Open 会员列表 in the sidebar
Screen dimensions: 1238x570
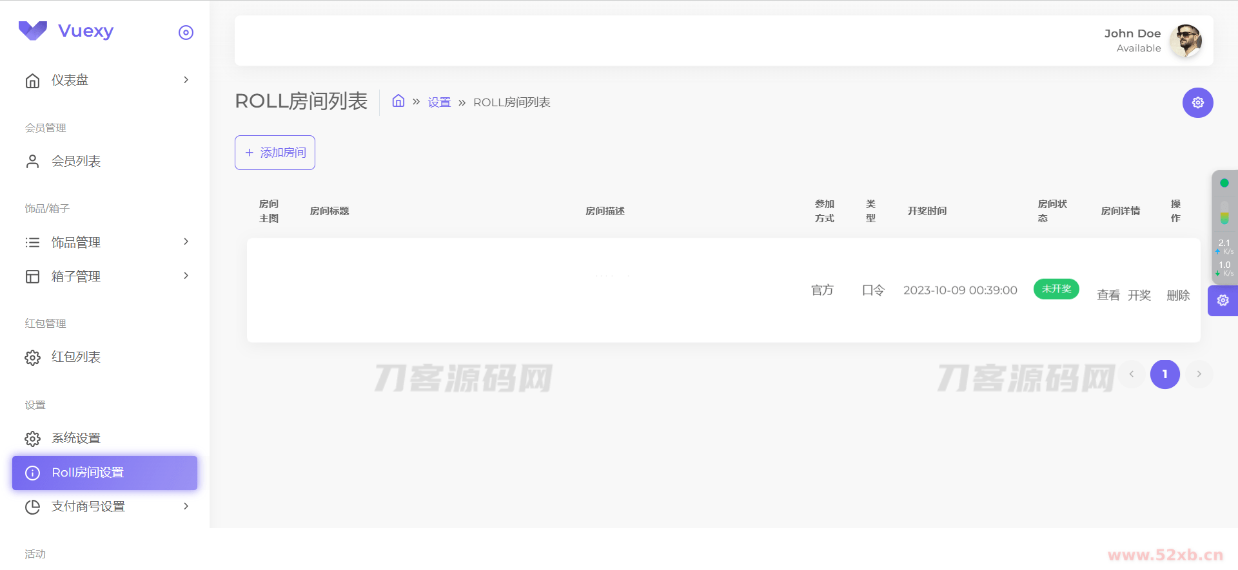(76, 161)
